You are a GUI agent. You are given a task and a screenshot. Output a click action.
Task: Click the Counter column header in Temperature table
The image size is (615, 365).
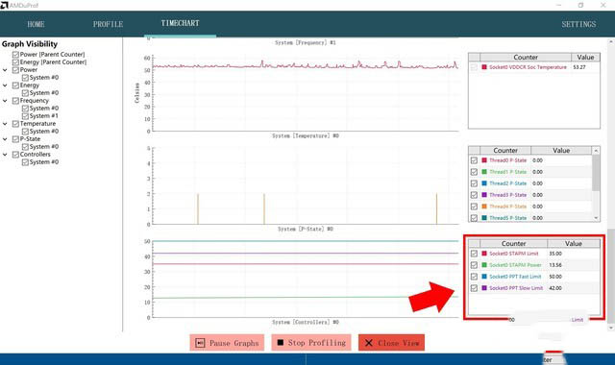pyautogui.click(x=526, y=58)
